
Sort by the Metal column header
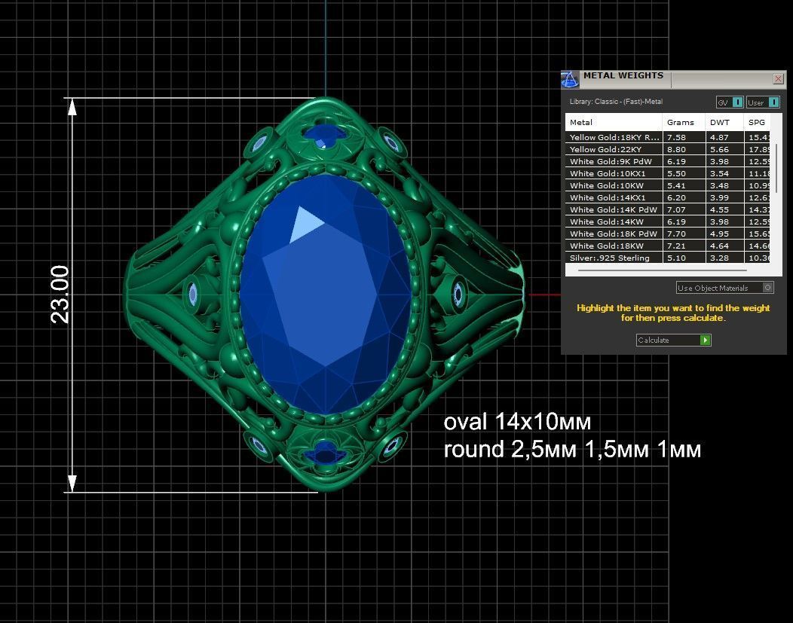614,122
